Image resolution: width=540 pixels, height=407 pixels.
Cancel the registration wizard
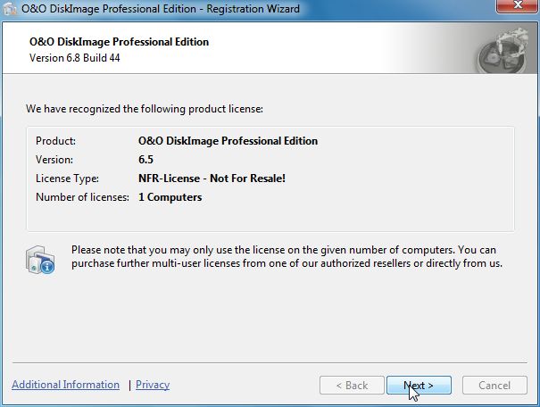(x=494, y=385)
